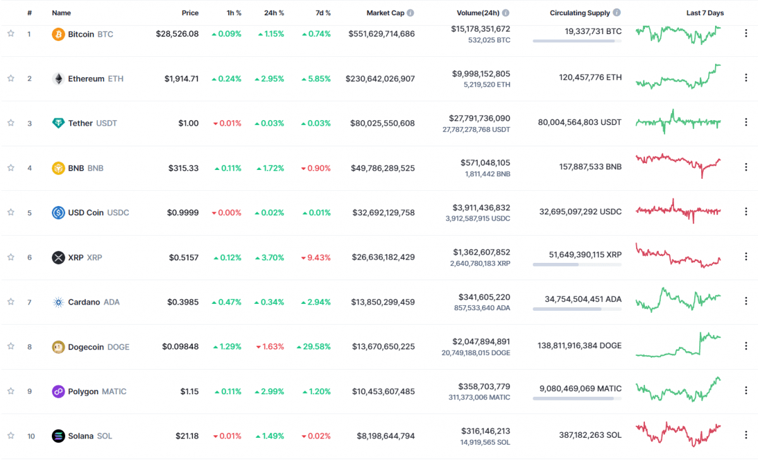The image size is (758, 460).
Task: Click the Tether logo icon
Action: pos(58,123)
